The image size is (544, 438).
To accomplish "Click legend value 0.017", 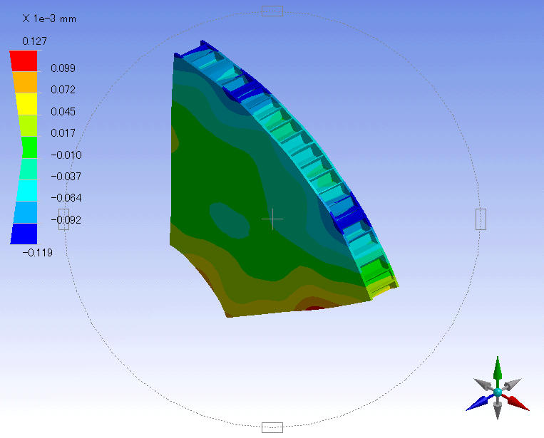I will (63, 133).
